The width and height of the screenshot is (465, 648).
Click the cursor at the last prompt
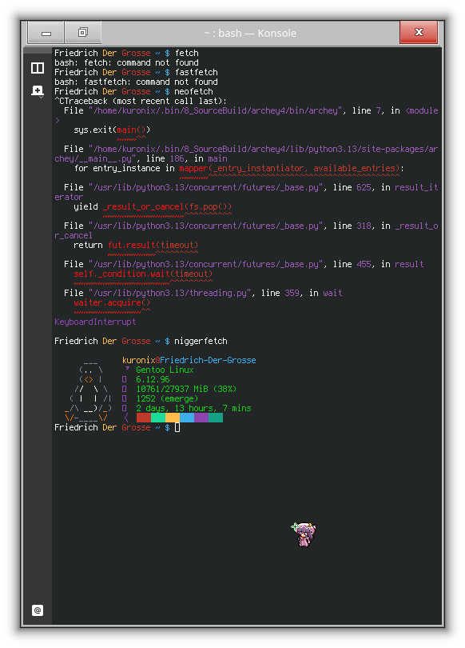click(x=177, y=427)
